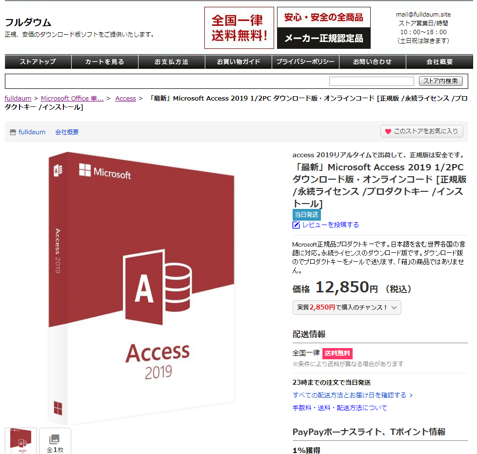Click the レビューを投稿する link
This screenshot has height=454, width=477.
pyautogui.click(x=331, y=225)
